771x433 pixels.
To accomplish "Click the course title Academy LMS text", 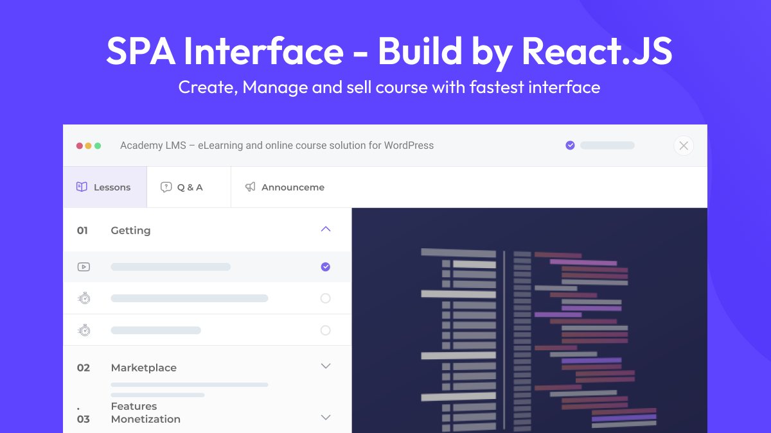I will [x=277, y=146].
